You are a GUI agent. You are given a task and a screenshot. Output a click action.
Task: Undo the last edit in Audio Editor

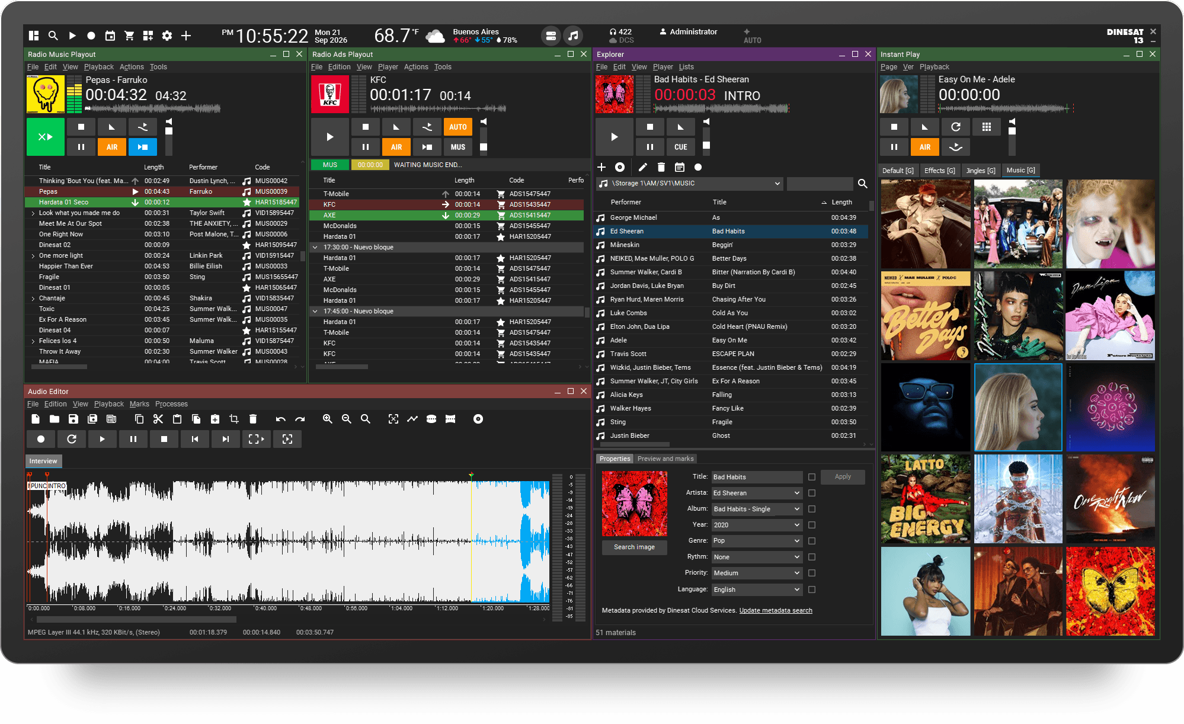[281, 419]
